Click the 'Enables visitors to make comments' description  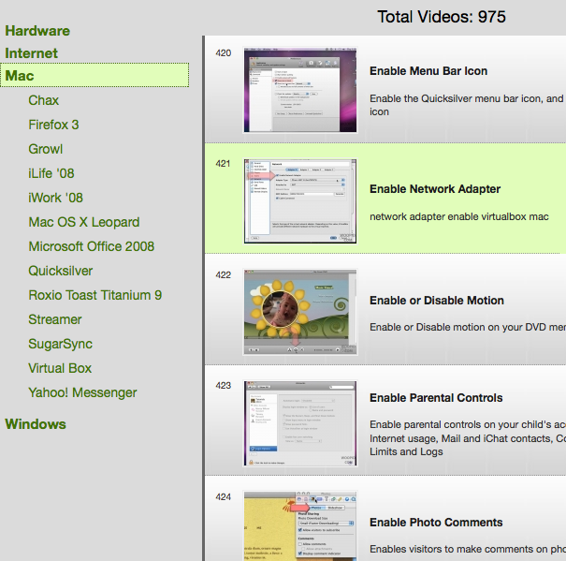(x=468, y=549)
